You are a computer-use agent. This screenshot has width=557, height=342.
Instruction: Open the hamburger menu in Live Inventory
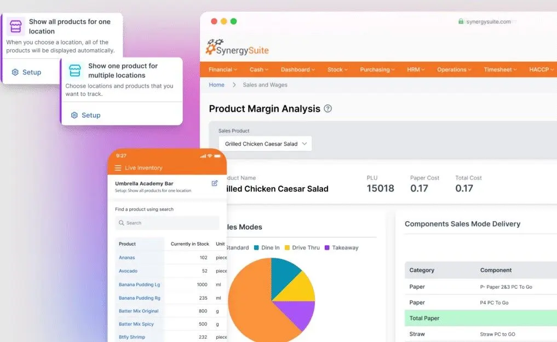pyautogui.click(x=118, y=168)
